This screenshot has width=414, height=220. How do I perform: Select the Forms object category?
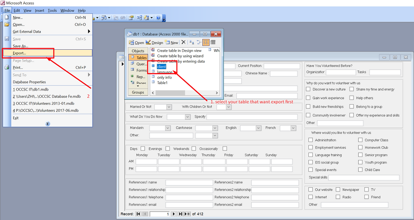click(x=138, y=70)
